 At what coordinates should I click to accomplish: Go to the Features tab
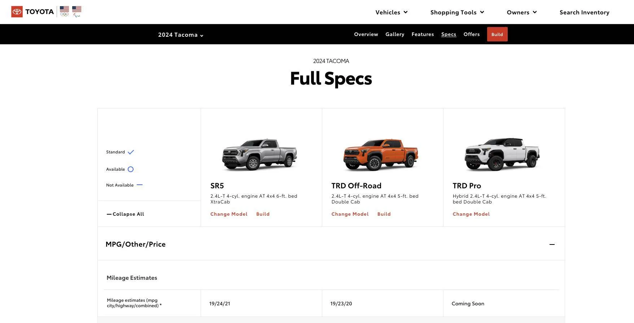coord(423,34)
